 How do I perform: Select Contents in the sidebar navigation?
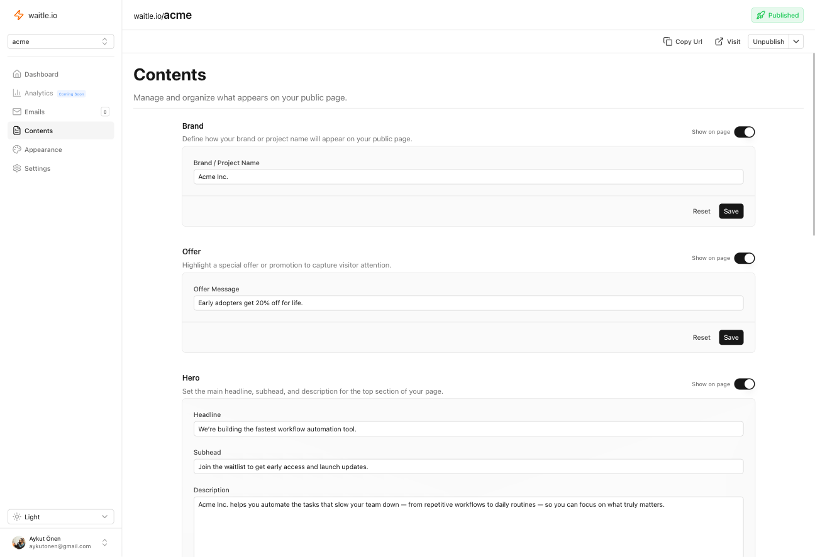coord(38,131)
